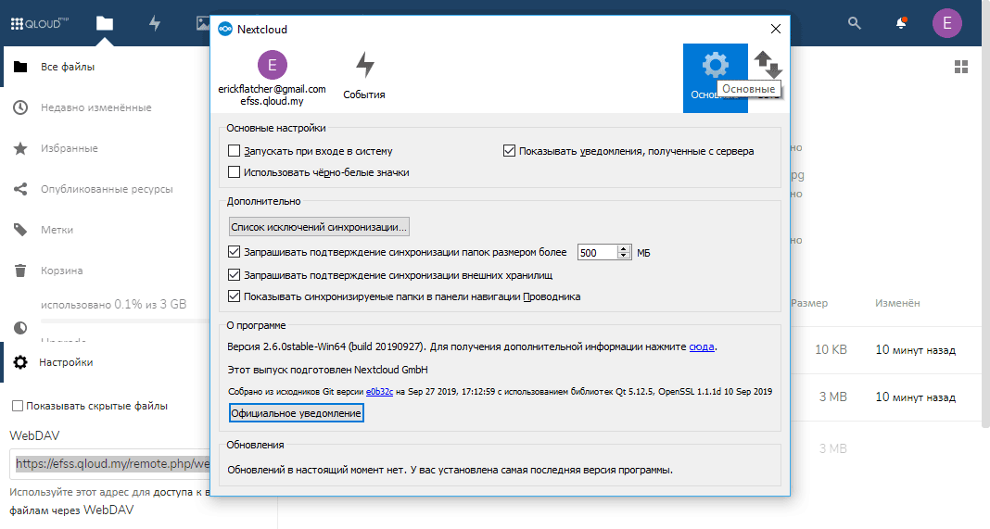The height and width of the screenshot is (529, 990).
Task: Click the Nextcloud logo in dialog title
Action: click(x=225, y=29)
